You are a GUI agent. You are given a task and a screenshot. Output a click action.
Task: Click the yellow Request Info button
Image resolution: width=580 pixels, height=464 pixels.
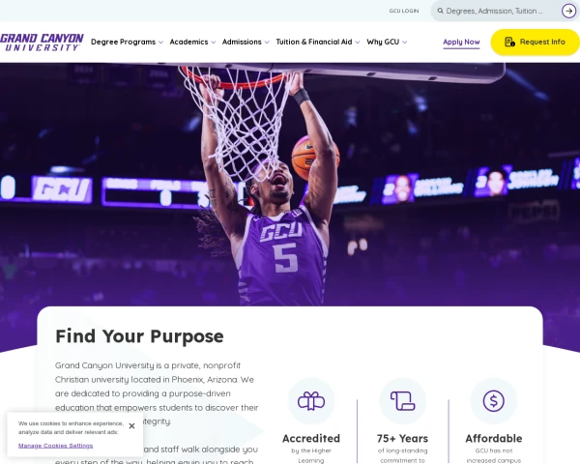coord(536,43)
